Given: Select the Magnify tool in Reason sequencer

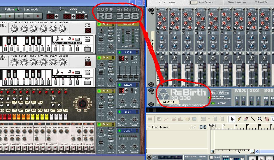Looking at the screenshot, I should pyautogui.click(x=260, y=119).
